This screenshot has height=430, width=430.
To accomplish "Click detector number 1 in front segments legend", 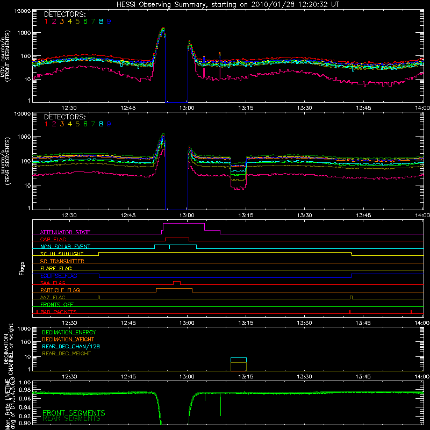I will point(46,21).
